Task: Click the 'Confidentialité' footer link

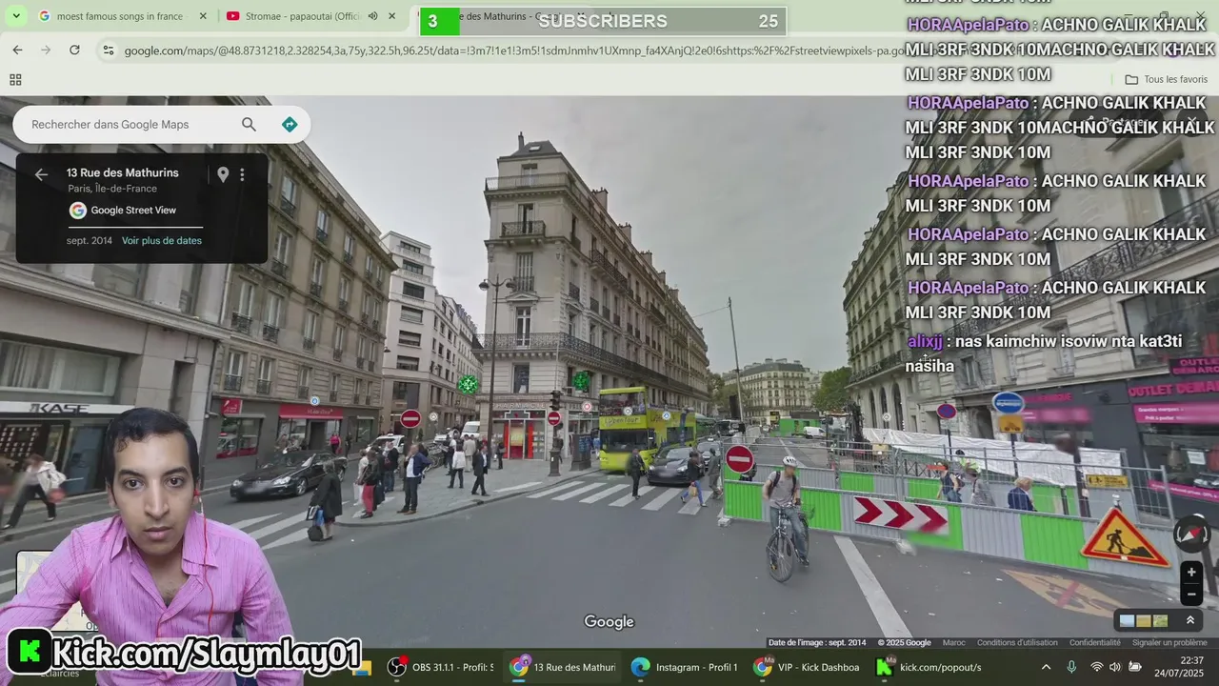Action: tap(1095, 643)
